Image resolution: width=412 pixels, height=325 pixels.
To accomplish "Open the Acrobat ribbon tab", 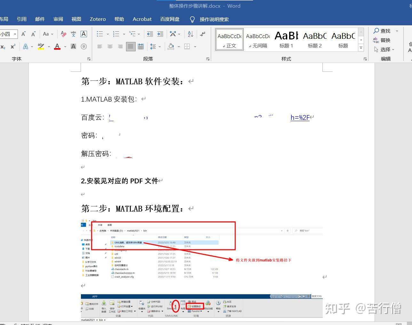I will [x=142, y=19].
